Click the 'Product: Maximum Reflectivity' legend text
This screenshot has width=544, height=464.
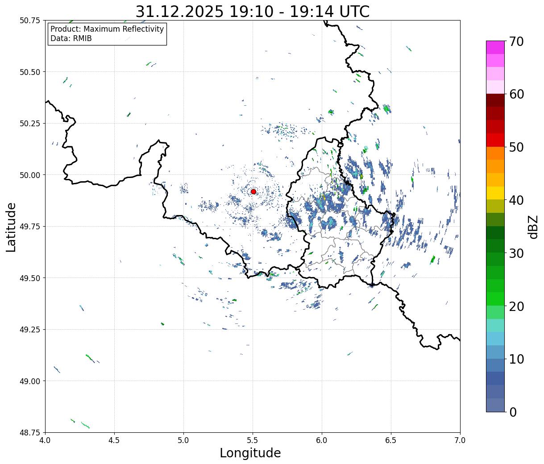(107, 29)
